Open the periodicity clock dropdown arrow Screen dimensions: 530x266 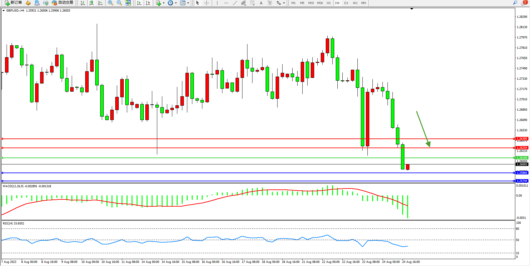coord(176,3)
